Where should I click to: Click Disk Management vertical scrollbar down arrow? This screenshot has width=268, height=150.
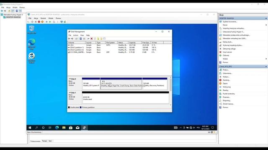click(x=170, y=105)
